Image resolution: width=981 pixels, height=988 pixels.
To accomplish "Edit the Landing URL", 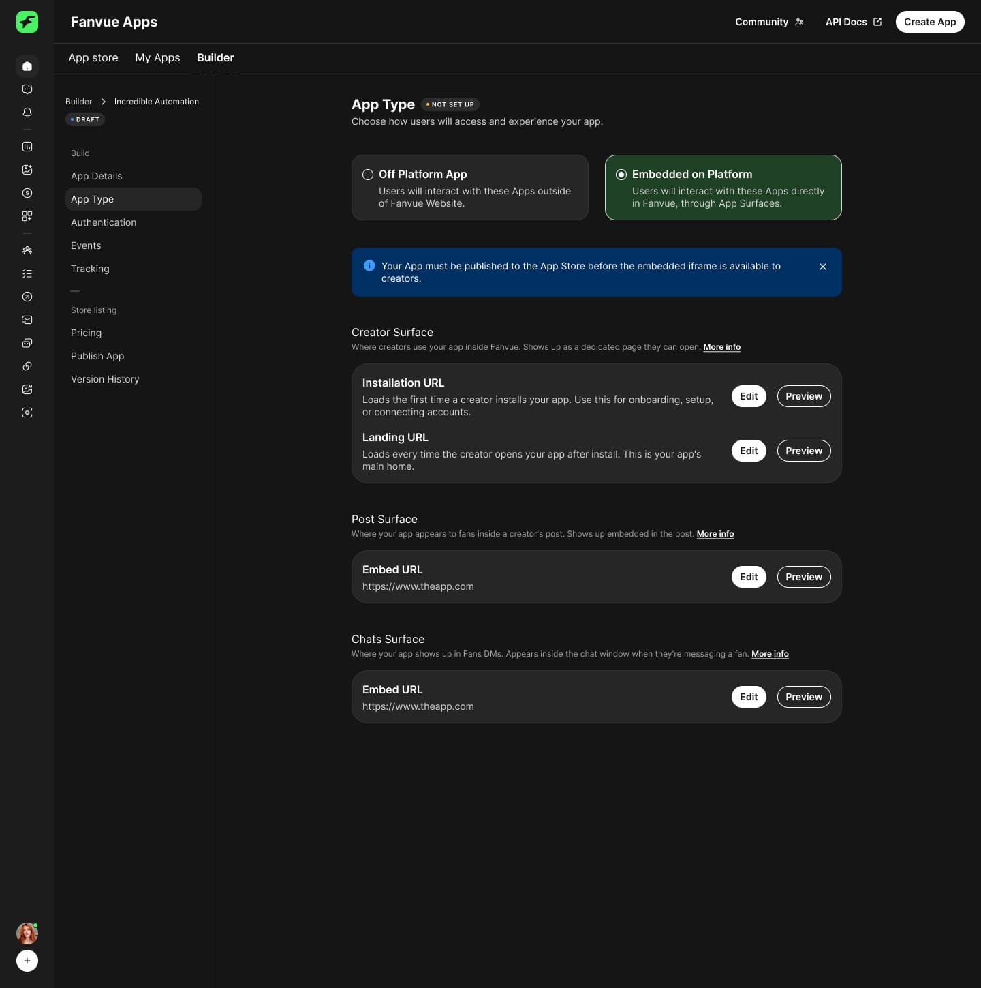I will 749,451.
